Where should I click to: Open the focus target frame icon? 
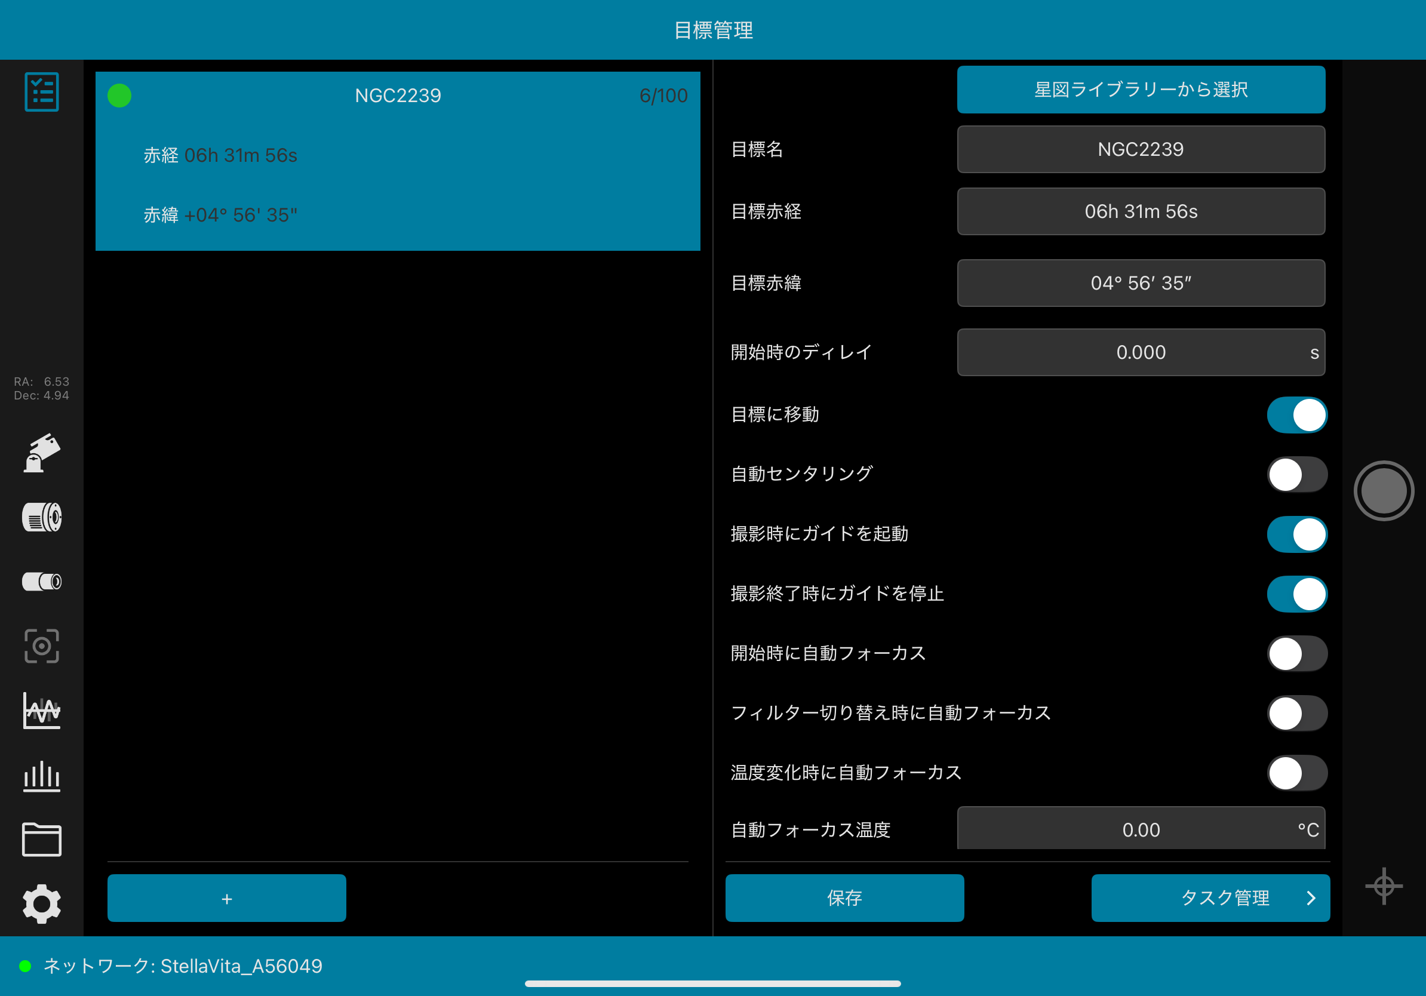click(x=42, y=645)
